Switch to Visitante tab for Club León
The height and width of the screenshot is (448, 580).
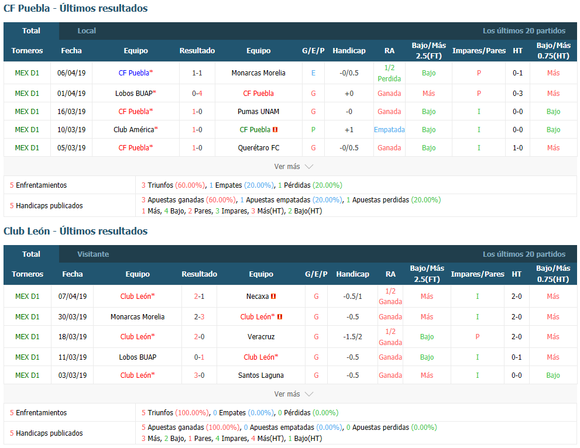pyautogui.click(x=93, y=254)
